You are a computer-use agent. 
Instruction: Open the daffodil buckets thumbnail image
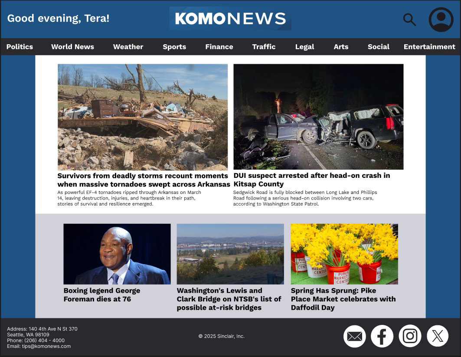[x=344, y=254]
